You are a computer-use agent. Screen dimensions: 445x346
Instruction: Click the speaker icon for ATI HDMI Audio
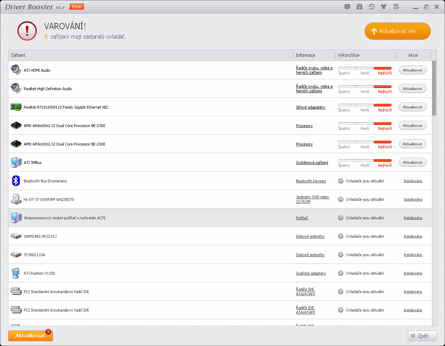tap(16, 70)
